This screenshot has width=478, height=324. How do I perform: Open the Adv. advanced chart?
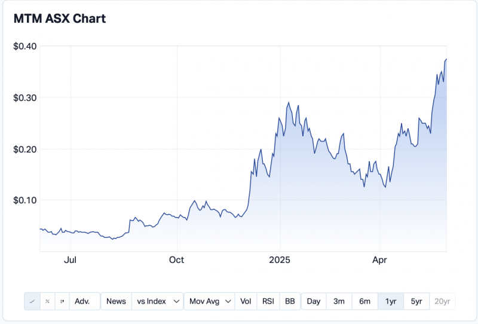coord(82,301)
